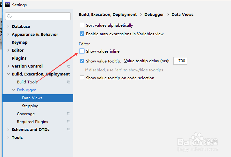Screen dimensions: 231x157
Task: Click the Value tooltip delay field
Action: (x=180, y=61)
